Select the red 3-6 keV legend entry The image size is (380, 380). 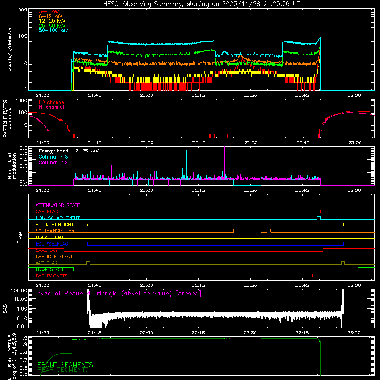pyautogui.click(x=49, y=11)
